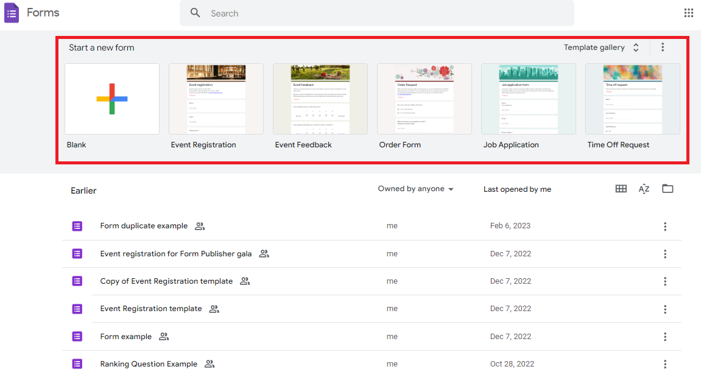Click the Google Forms logo icon

[x=12, y=13]
